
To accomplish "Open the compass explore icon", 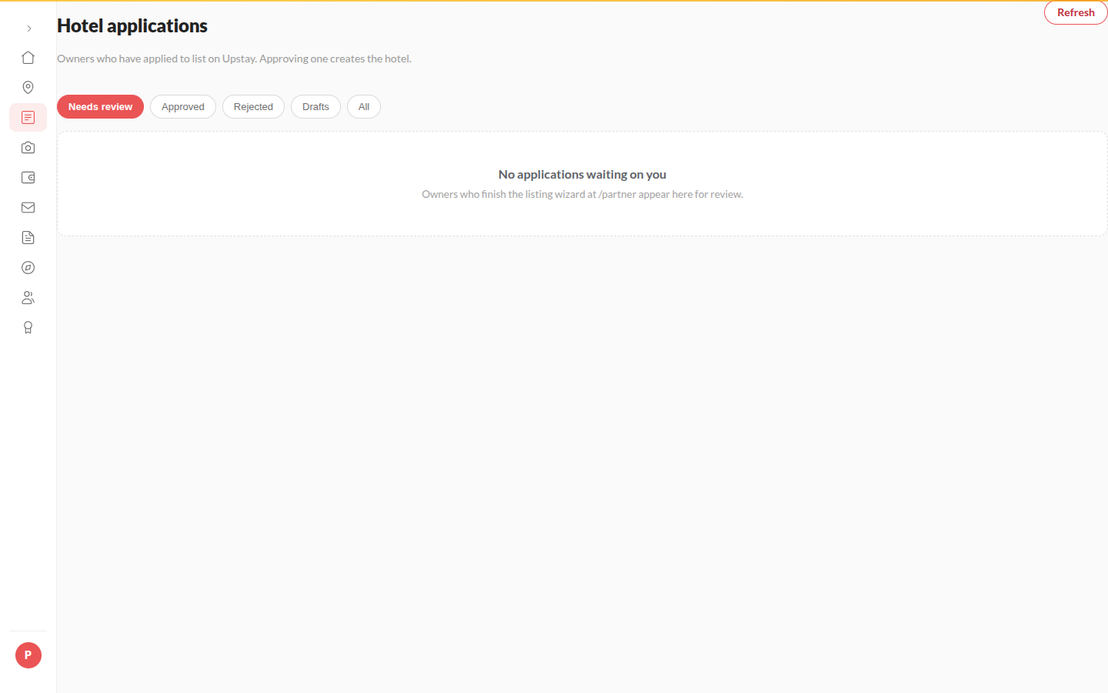I will coord(28,268).
